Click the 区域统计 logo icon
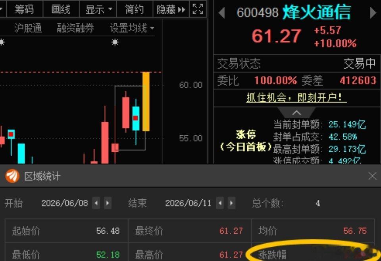 (12, 176)
